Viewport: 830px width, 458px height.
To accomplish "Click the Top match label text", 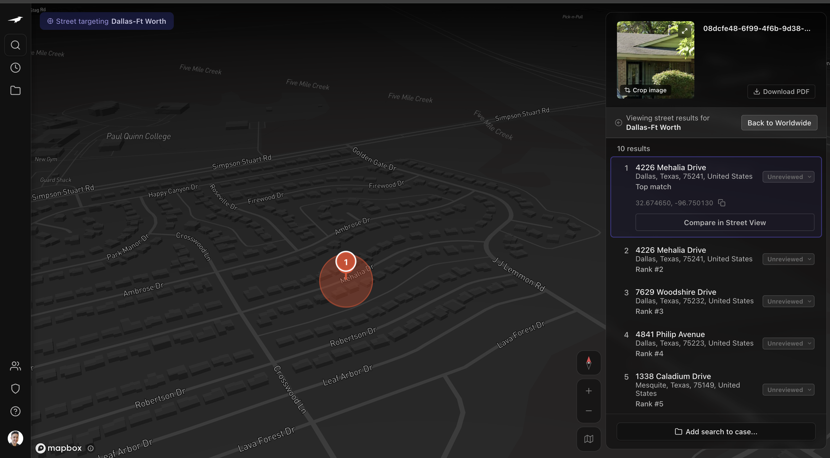I will click(x=653, y=187).
